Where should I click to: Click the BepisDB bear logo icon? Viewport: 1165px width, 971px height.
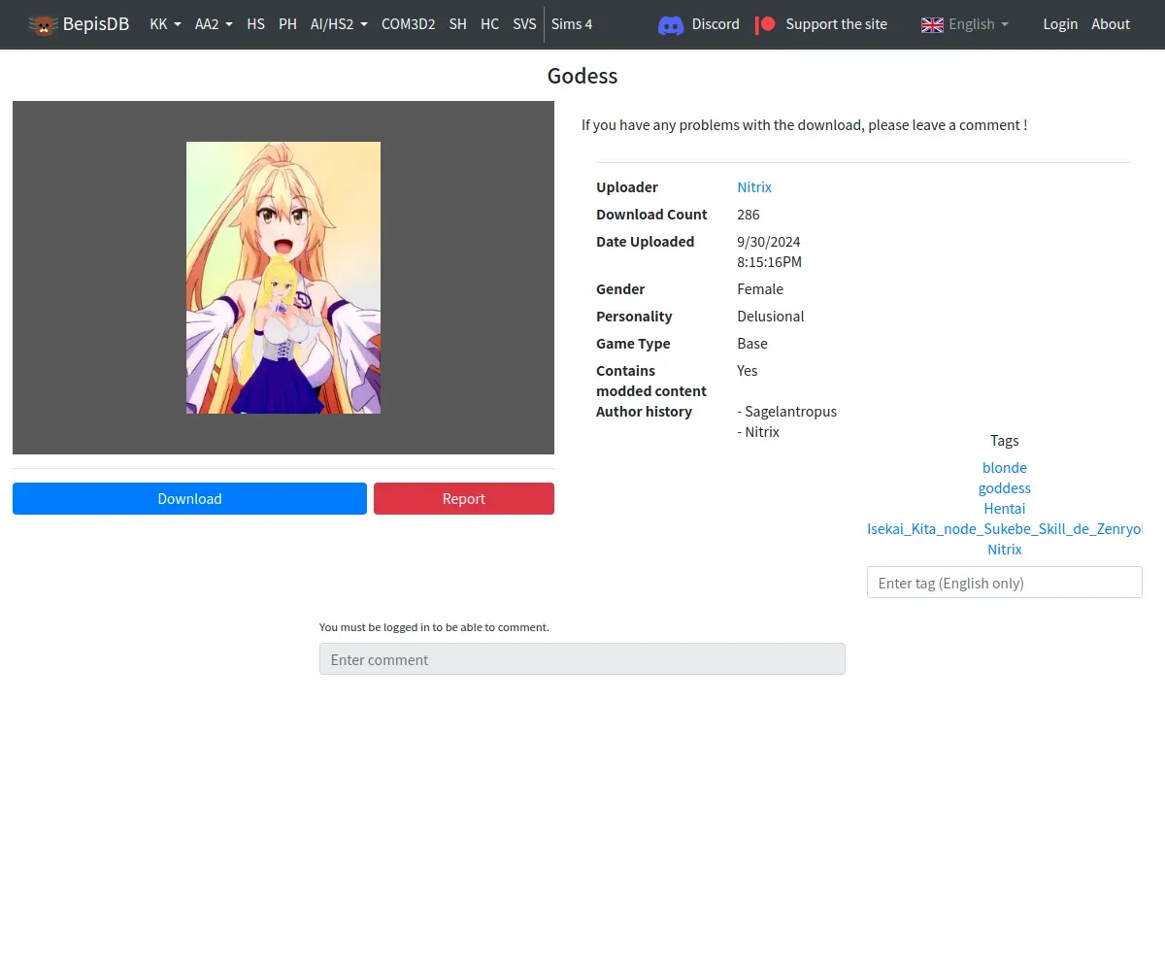[43, 24]
